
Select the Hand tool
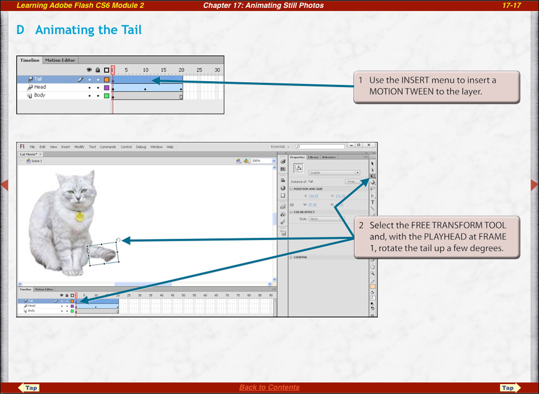coord(372,267)
